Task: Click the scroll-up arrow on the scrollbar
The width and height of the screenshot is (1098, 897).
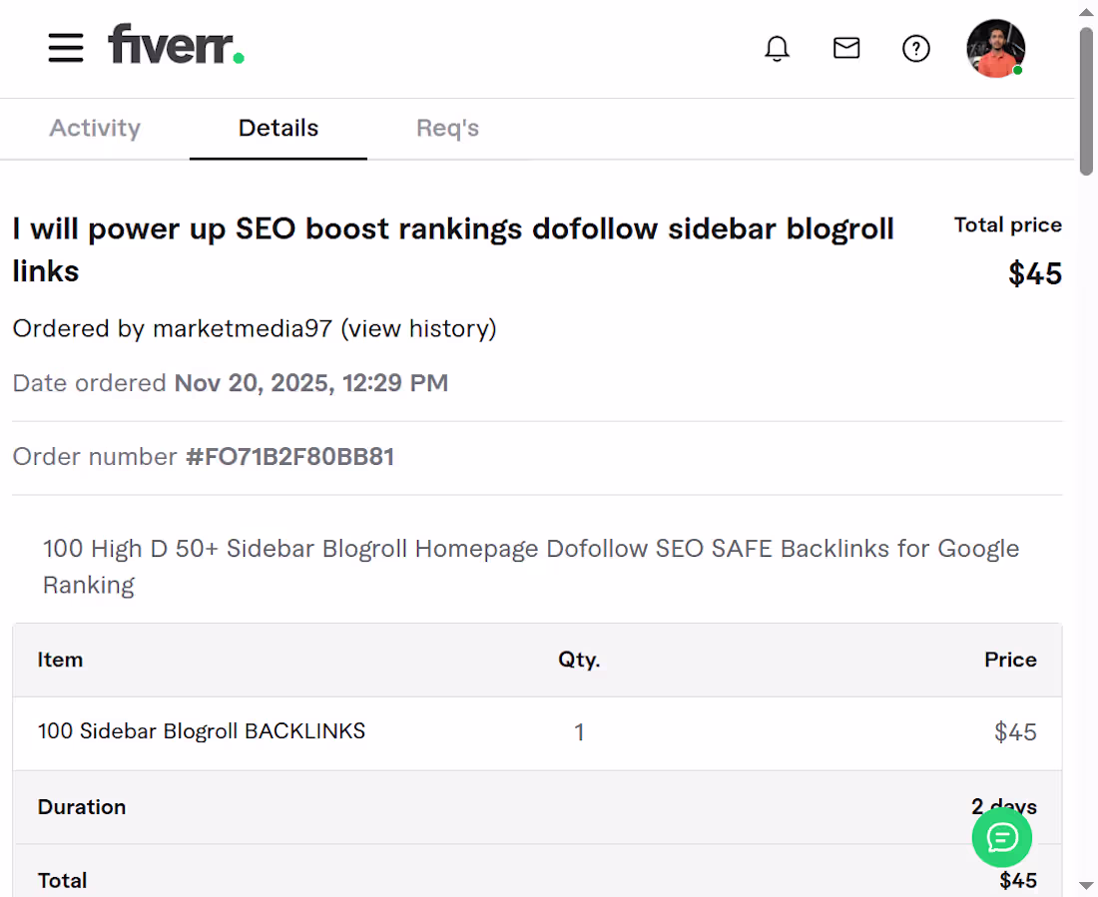Action: [1086, 11]
